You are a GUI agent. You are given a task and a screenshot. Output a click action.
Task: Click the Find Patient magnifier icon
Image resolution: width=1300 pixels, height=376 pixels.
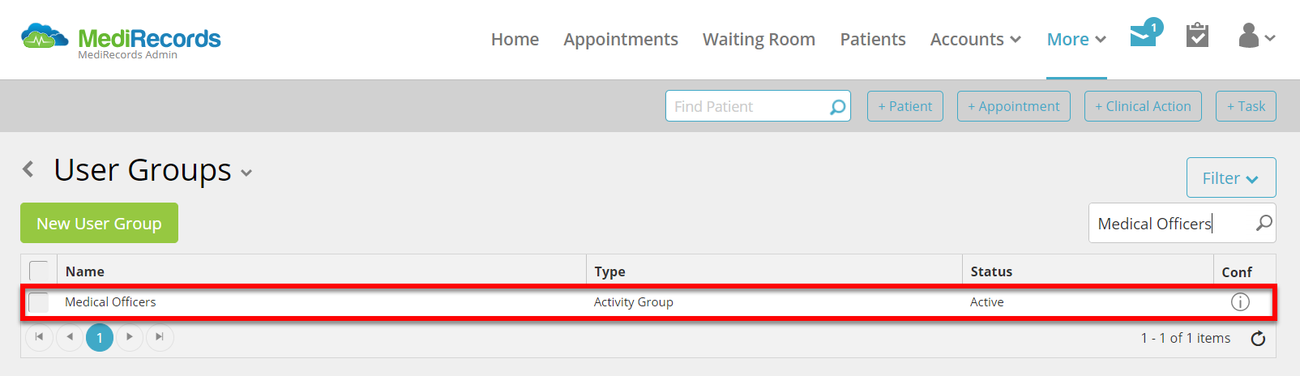click(837, 106)
